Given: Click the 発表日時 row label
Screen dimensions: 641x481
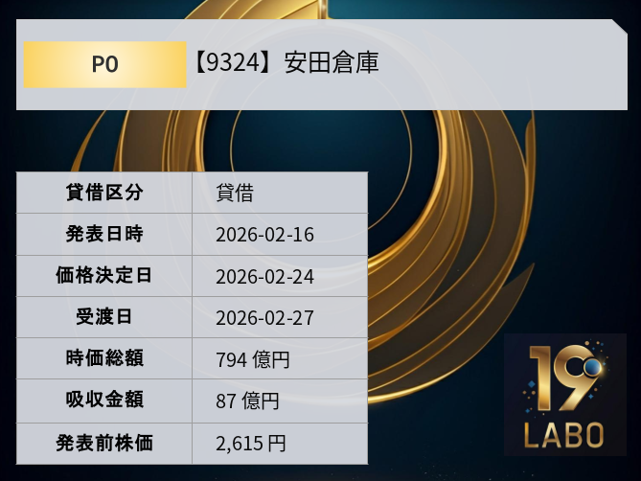Looking at the screenshot, I should point(104,234).
